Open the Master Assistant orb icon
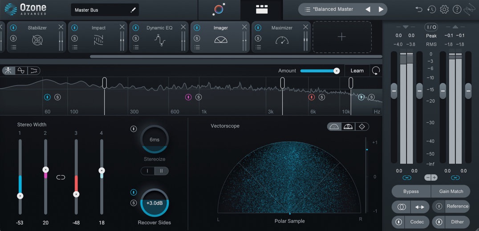This screenshot has width=479, height=231. 219,9
